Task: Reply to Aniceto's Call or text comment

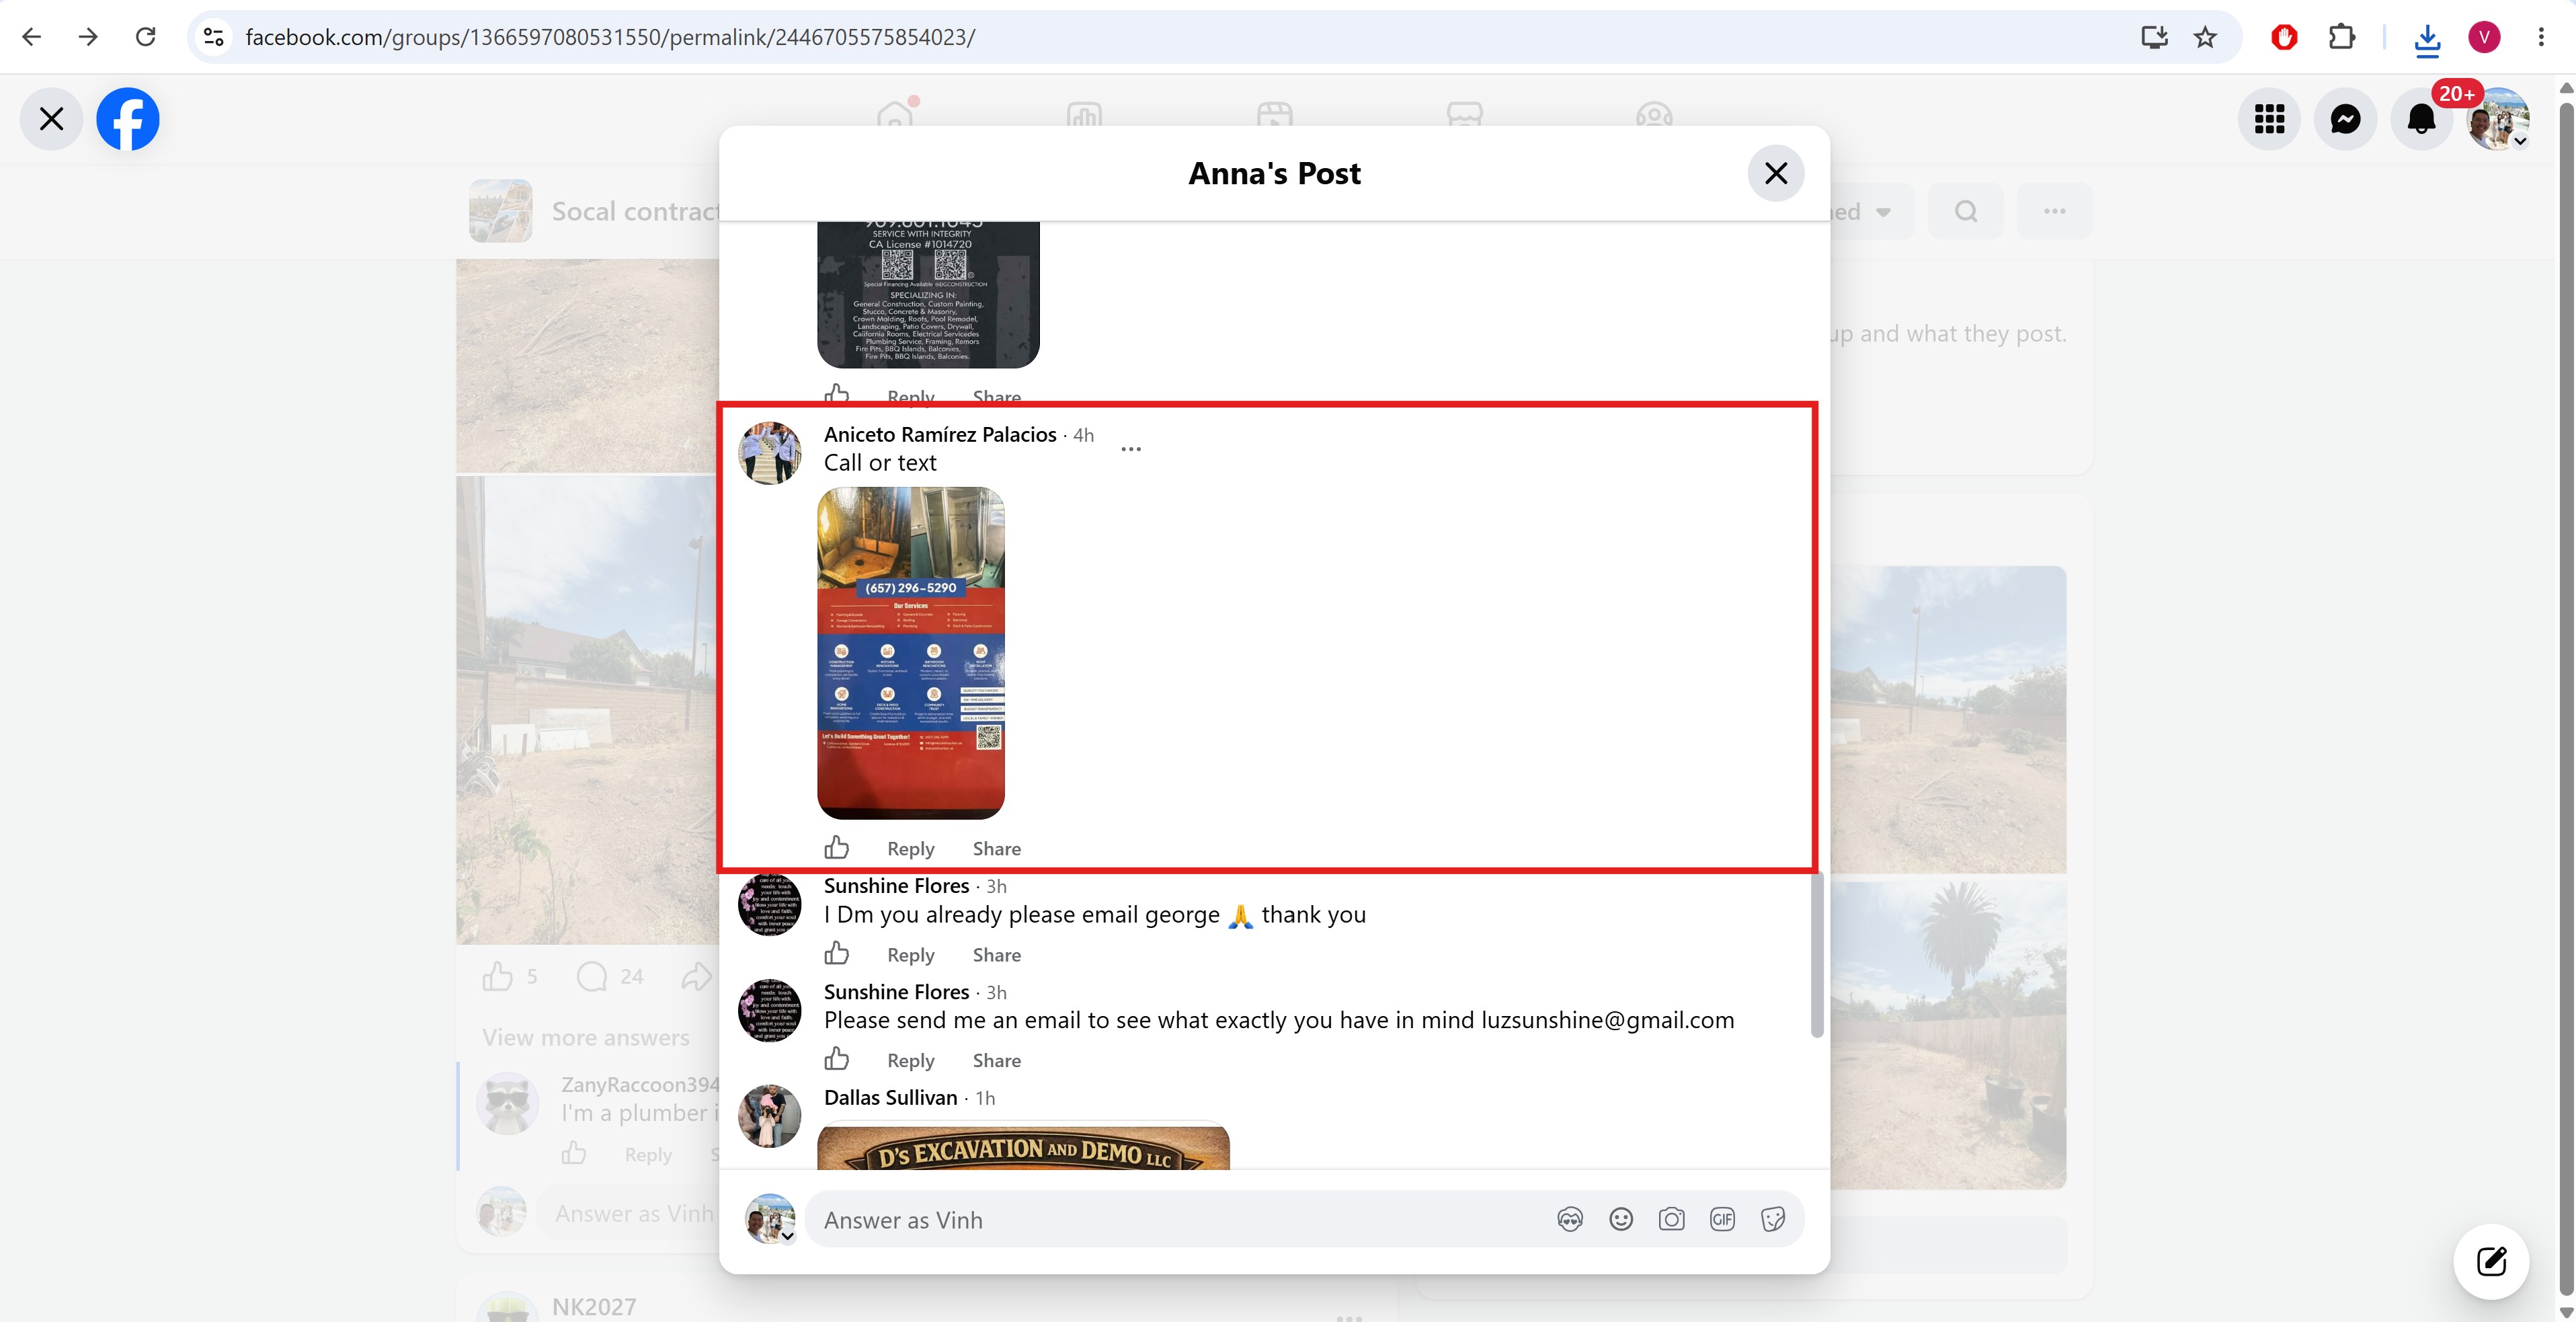Action: (x=911, y=849)
